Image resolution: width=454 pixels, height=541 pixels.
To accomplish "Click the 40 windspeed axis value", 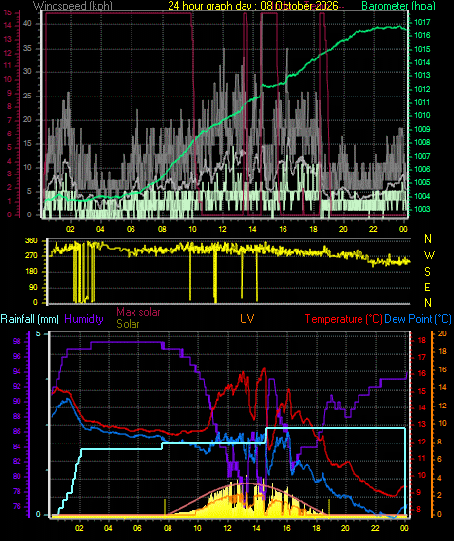I will point(27,23).
